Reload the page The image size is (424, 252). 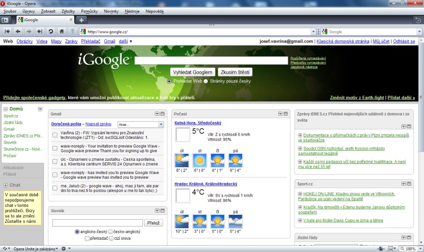50,32
